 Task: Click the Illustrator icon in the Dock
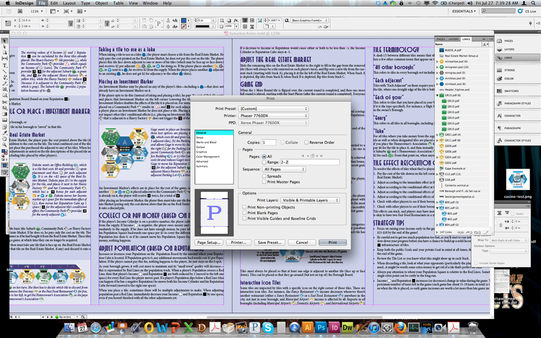pos(307,327)
